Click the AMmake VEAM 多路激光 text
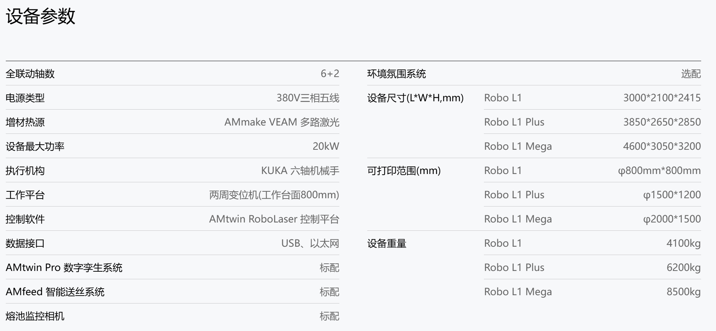The width and height of the screenshot is (716, 331). (x=281, y=122)
